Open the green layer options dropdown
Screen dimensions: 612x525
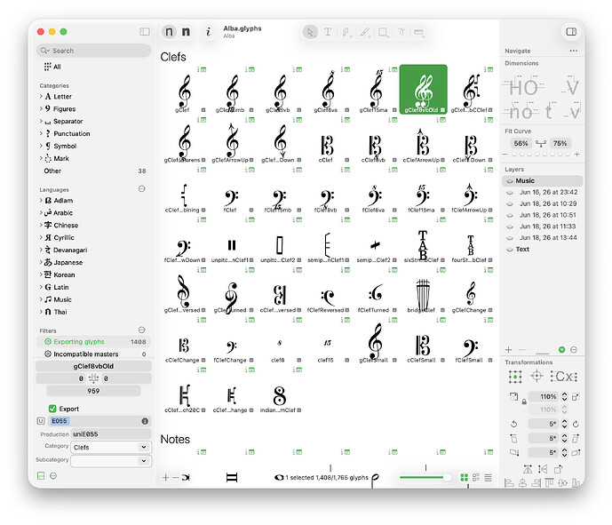tap(561, 350)
